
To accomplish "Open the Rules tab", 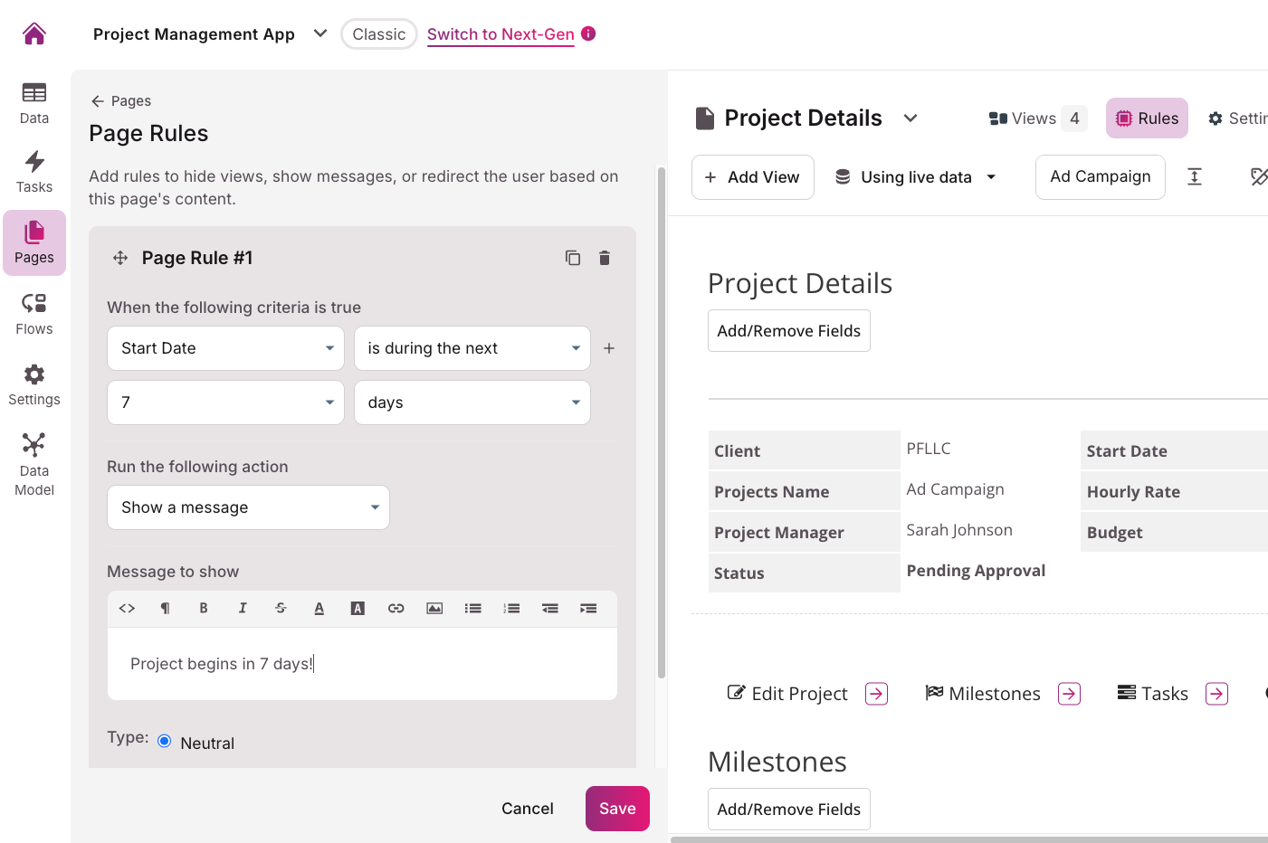I will [1147, 118].
